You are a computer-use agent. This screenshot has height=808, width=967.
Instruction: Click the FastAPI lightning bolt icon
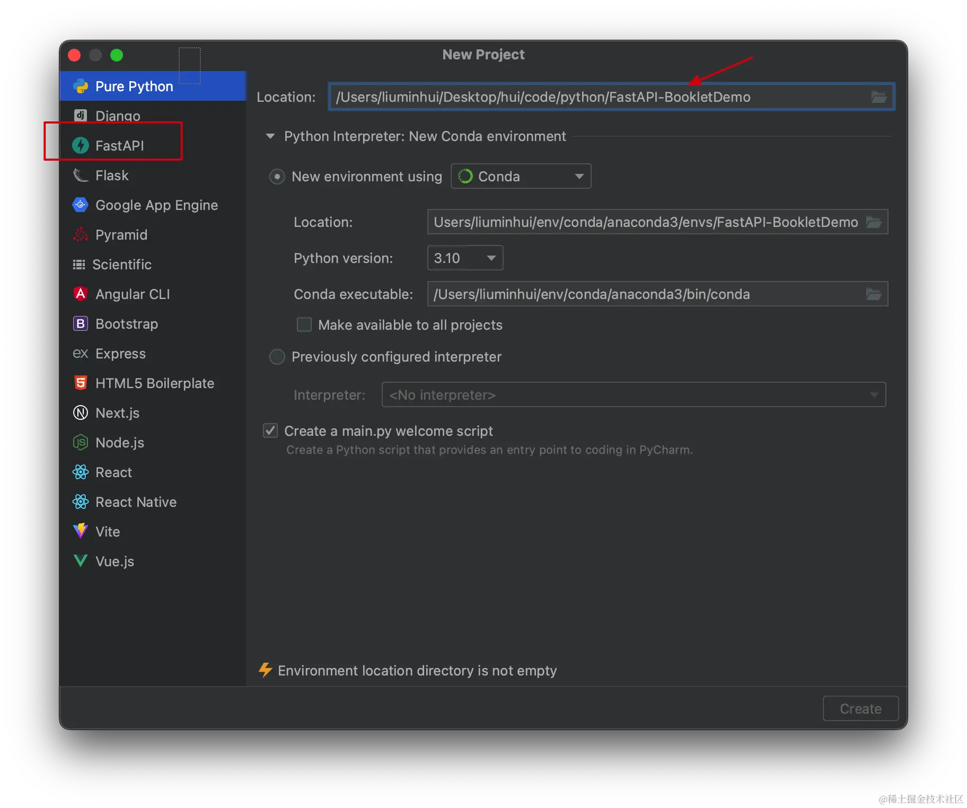[x=81, y=145]
